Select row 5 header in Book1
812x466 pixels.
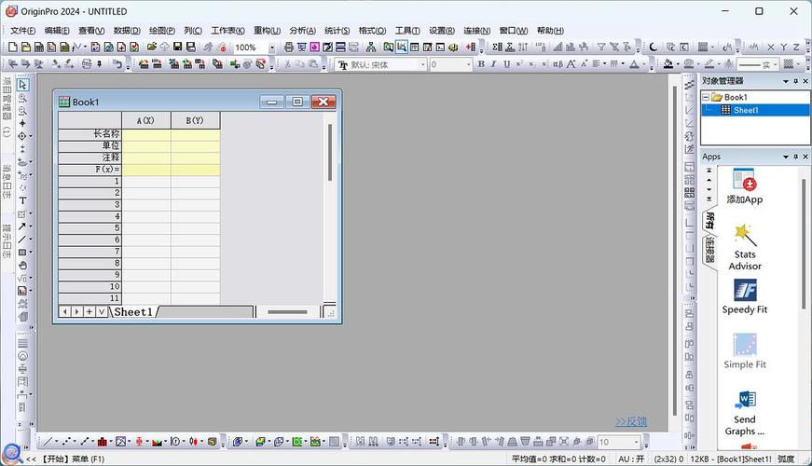[89, 227]
